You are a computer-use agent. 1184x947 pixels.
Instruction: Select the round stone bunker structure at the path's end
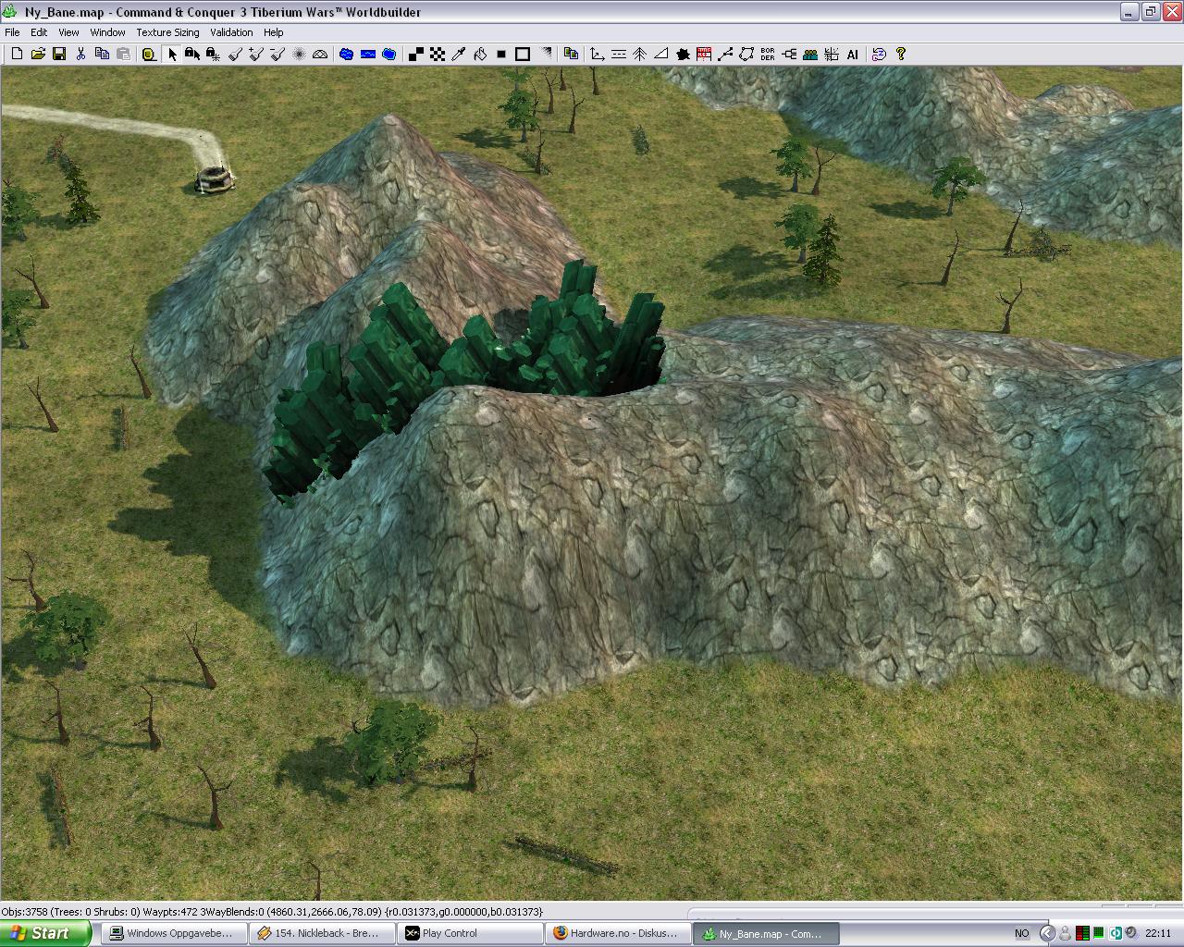215,179
